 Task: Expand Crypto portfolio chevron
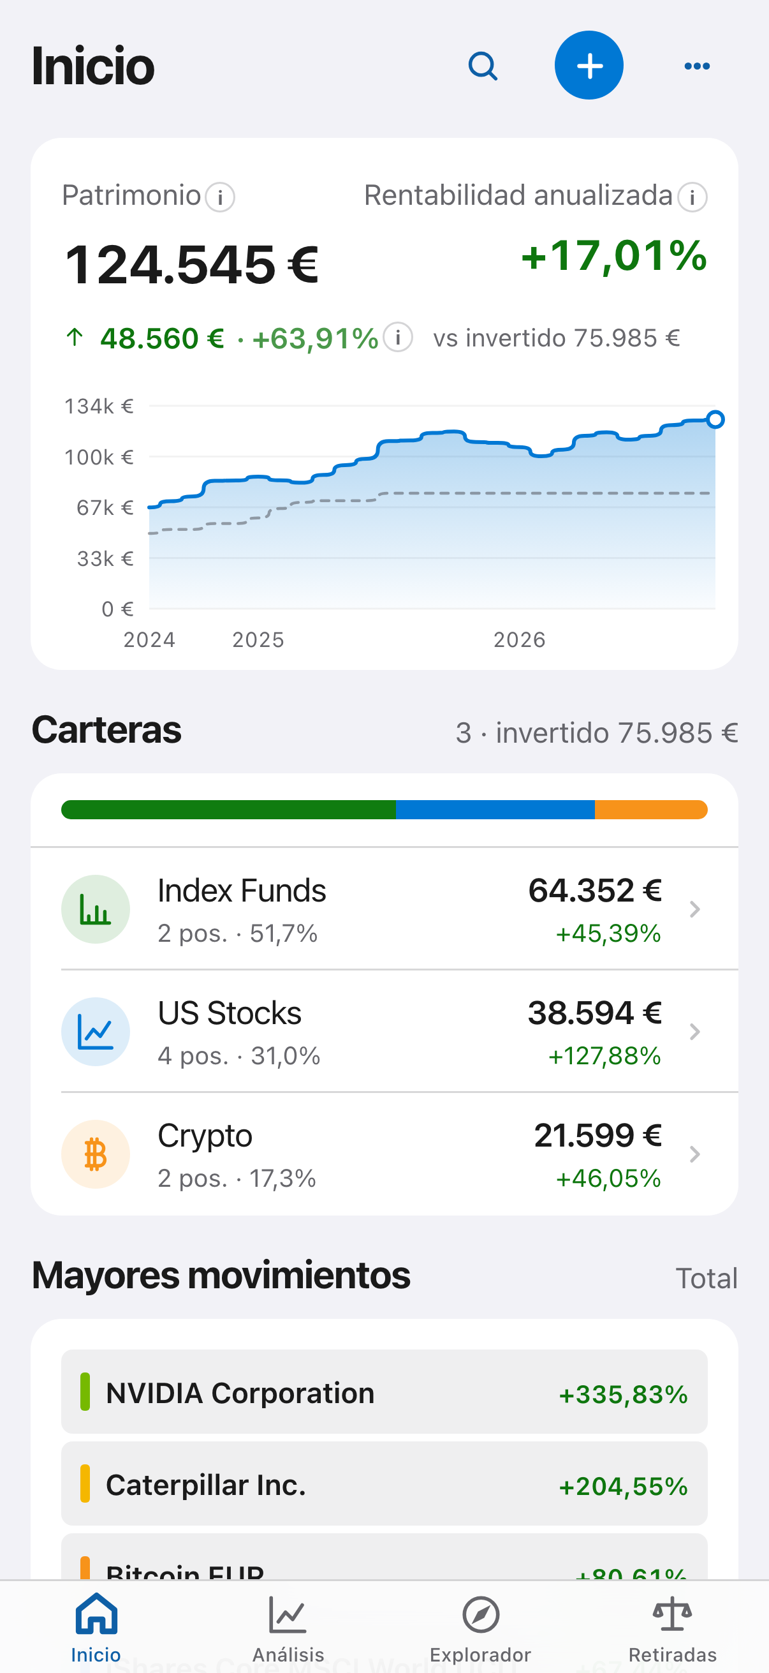[694, 1154]
